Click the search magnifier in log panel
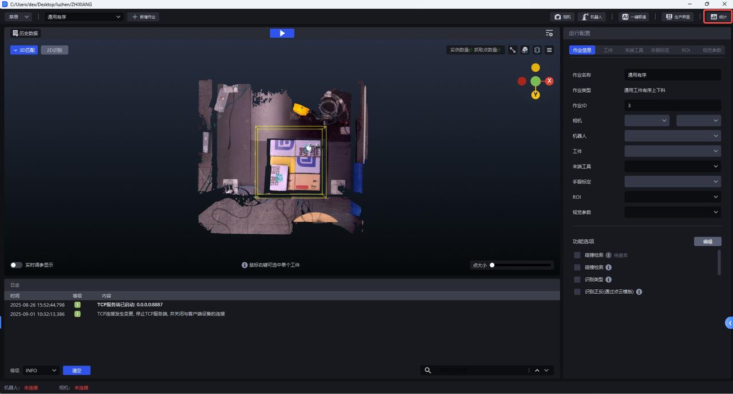 (428, 371)
